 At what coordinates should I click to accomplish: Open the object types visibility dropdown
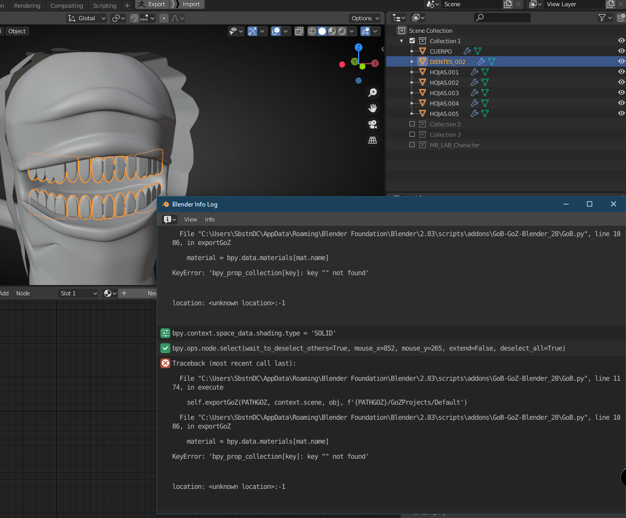click(x=236, y=31)
